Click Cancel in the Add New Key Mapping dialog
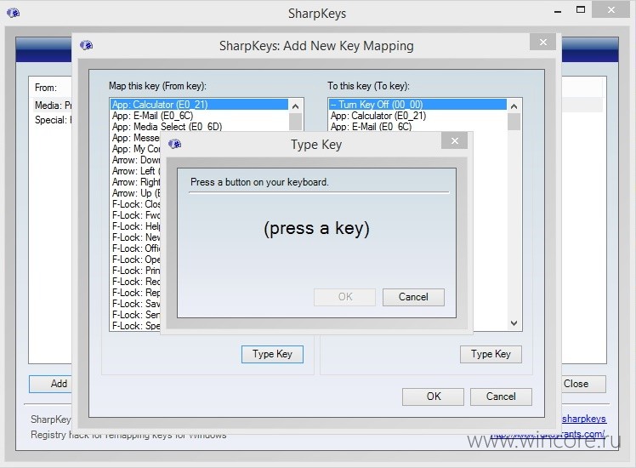 coord(501,397)
